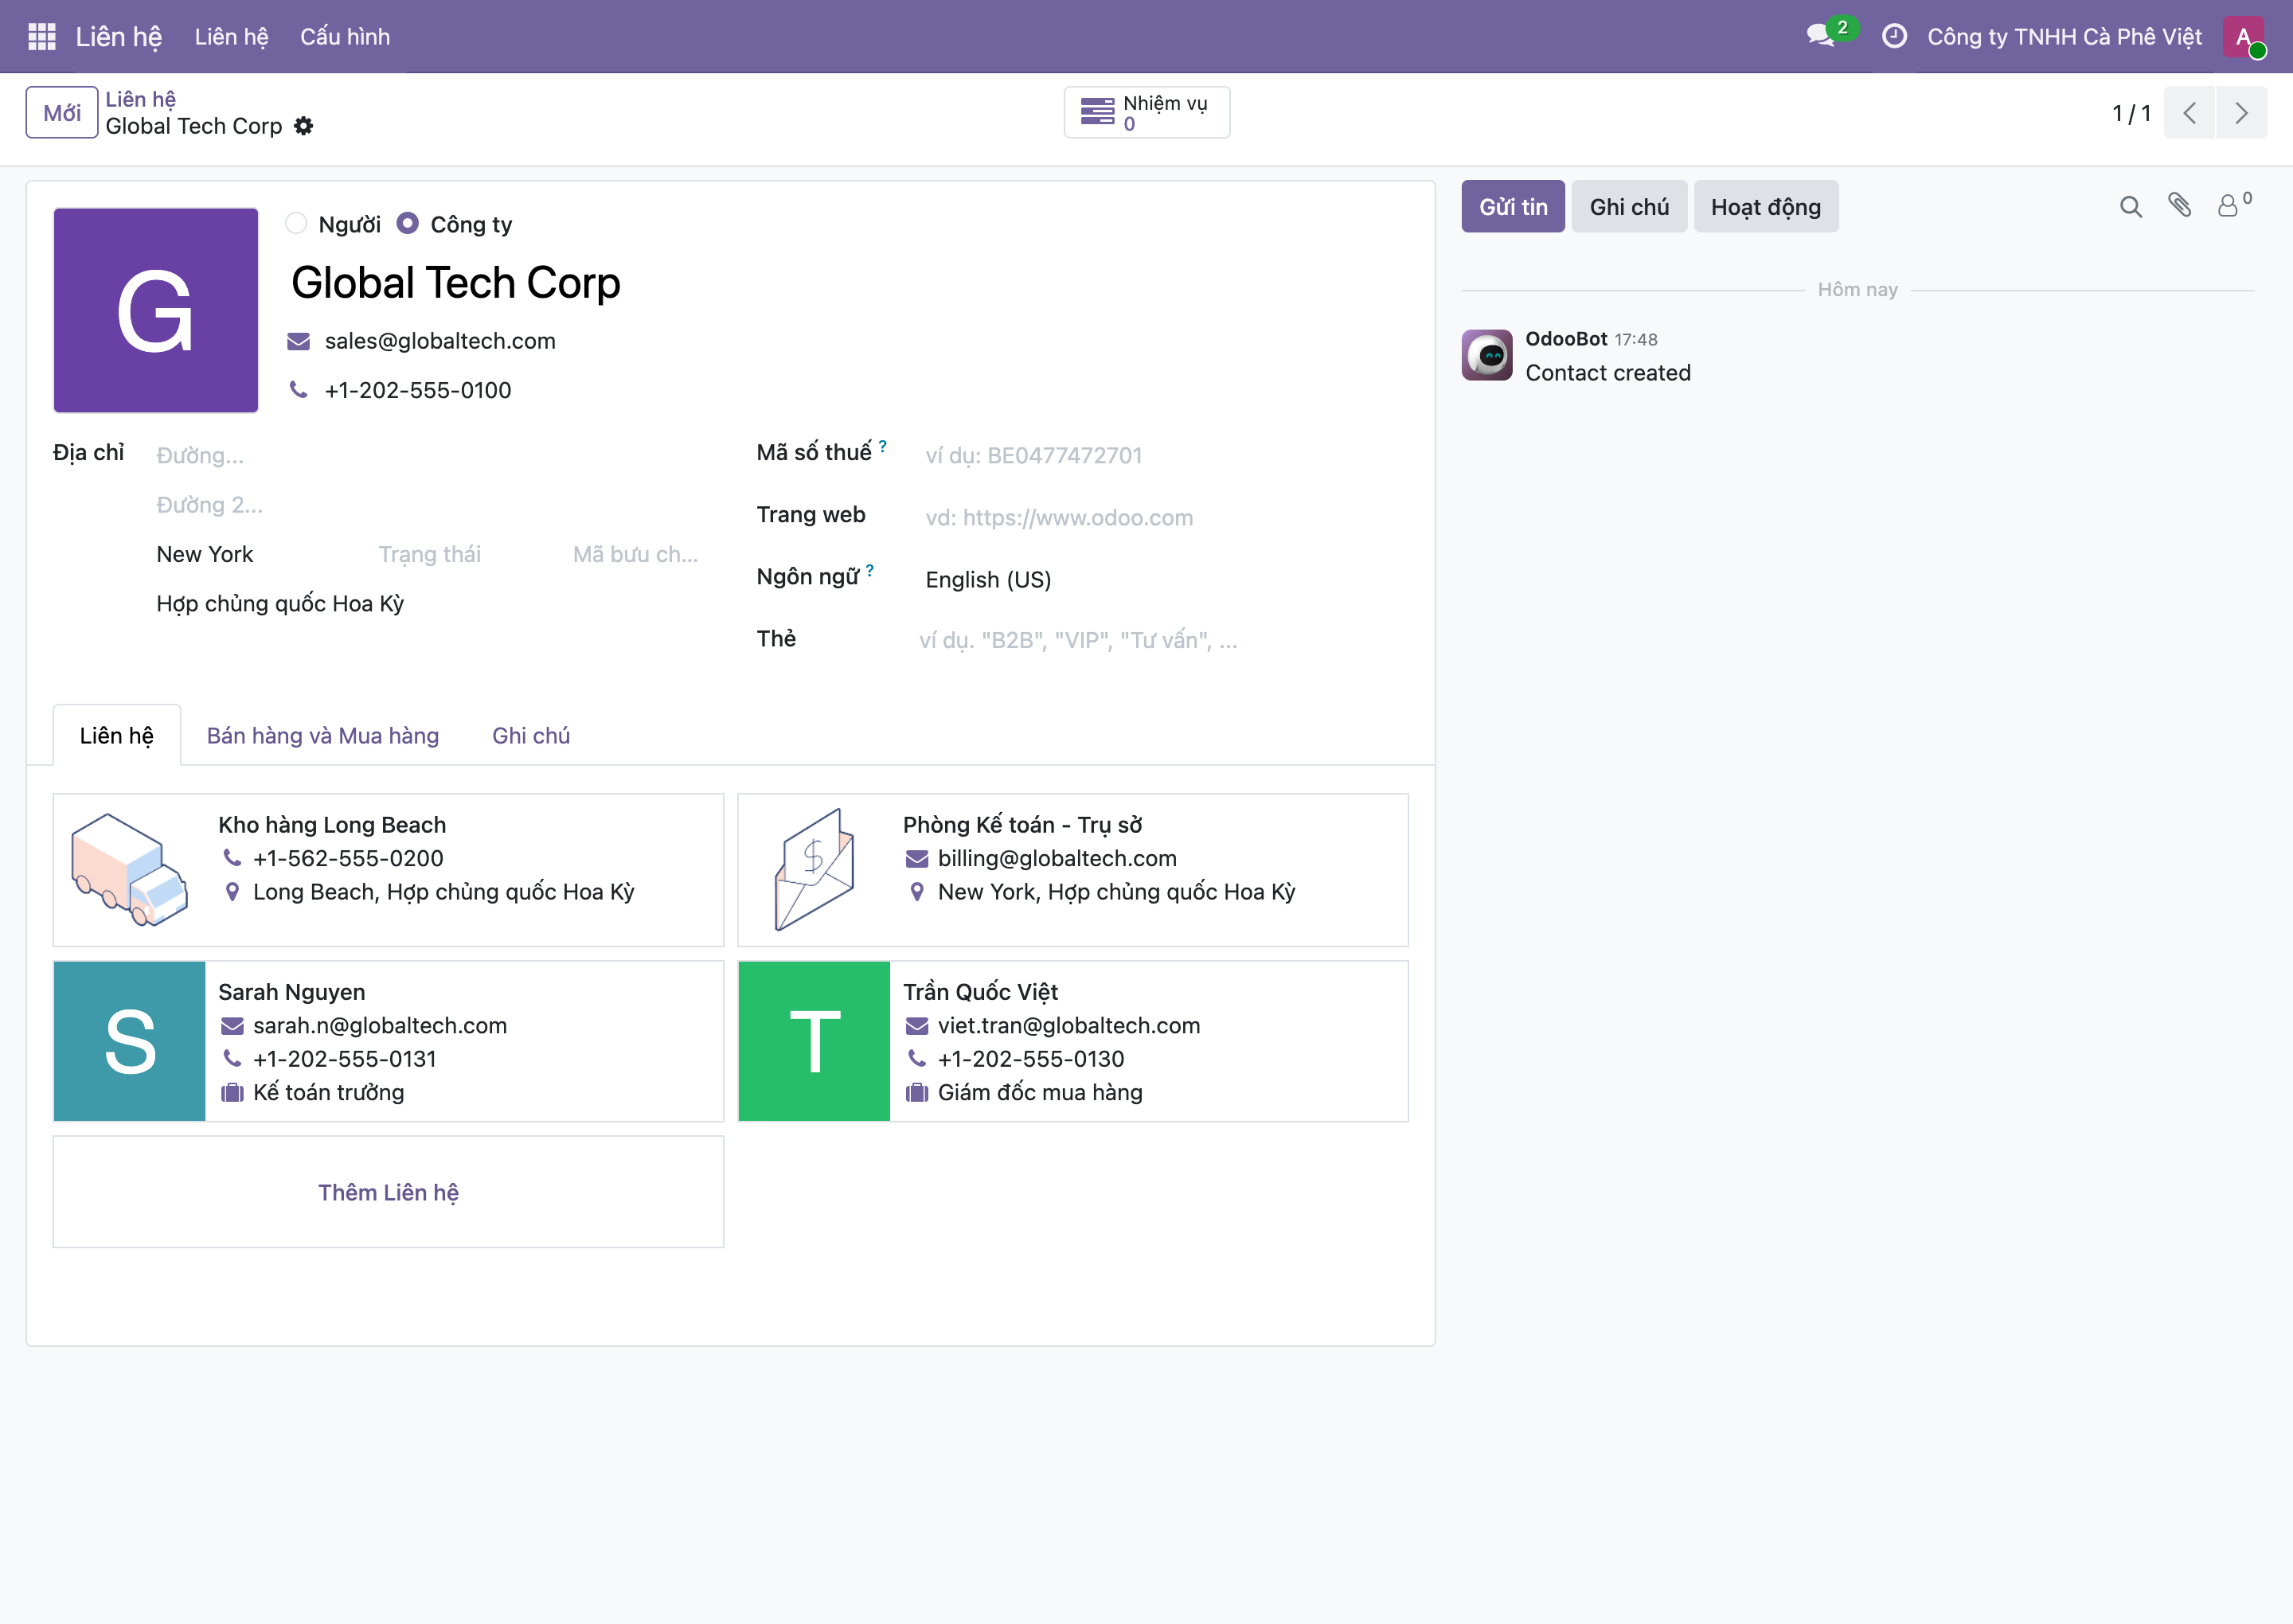
Task: Open the user avatar menu
Action: point(2243,37)
